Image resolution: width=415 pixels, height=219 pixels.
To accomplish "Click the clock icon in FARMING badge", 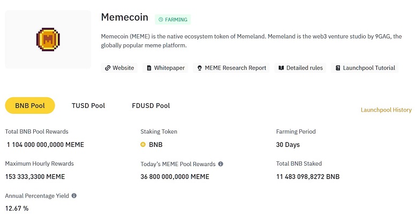I will [x=161, y=20].
